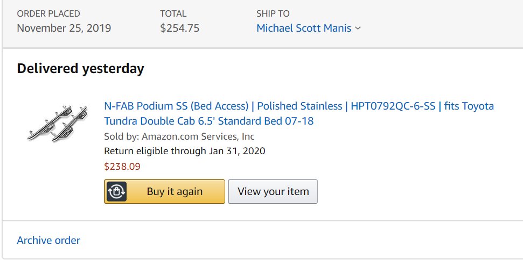
Task: Open View your item
Action: (273, 192)
